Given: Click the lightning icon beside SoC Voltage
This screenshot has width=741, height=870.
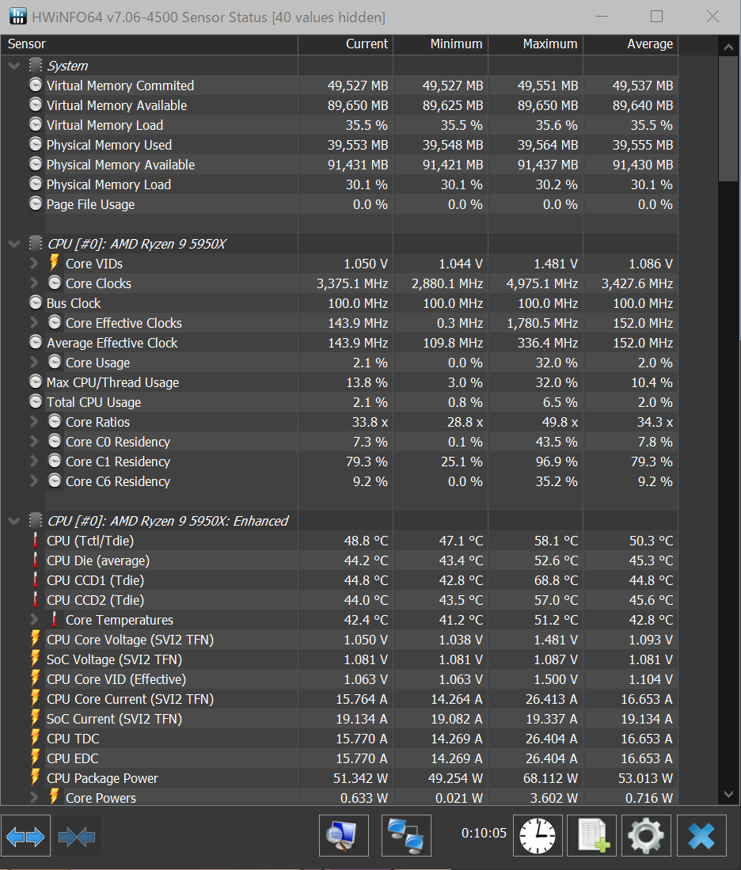Looking at the screenshot, I should pyautogui.click(x=36, y=659).
